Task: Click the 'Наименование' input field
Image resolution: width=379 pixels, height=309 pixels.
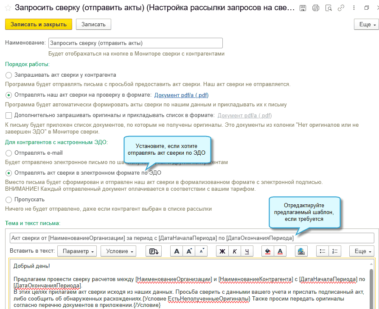Action: point(135,43)
